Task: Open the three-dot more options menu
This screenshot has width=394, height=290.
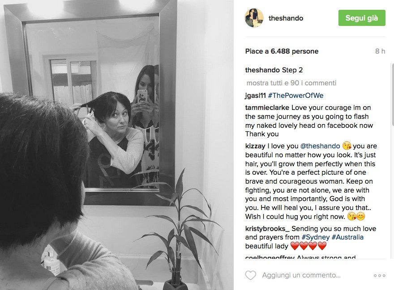Action: point(379,275)
